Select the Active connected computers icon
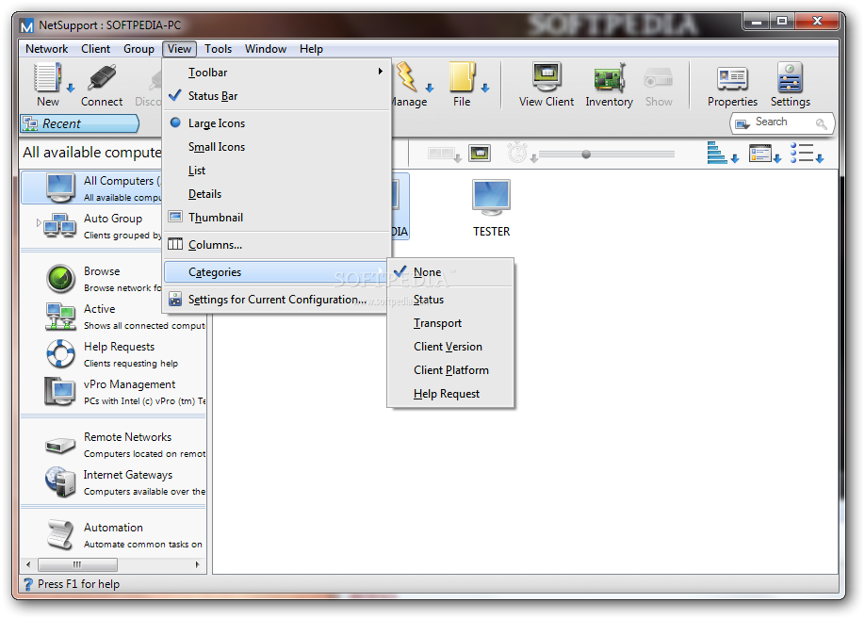The height and width of the screenshot is (619, 865). coord(60,317)
